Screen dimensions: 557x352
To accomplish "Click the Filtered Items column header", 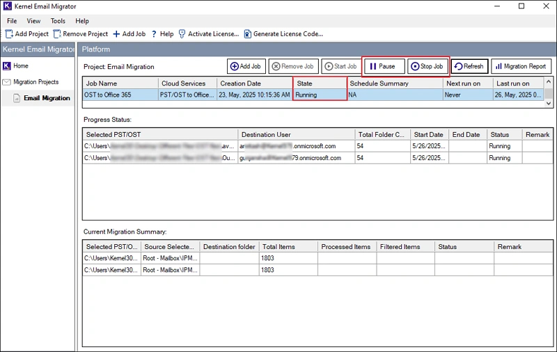I will coord(405,247).
